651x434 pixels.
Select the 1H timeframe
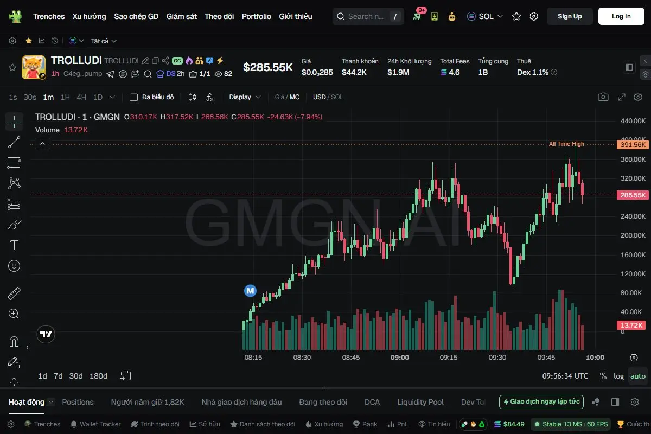pyautogui.click(x=65, y=97)
